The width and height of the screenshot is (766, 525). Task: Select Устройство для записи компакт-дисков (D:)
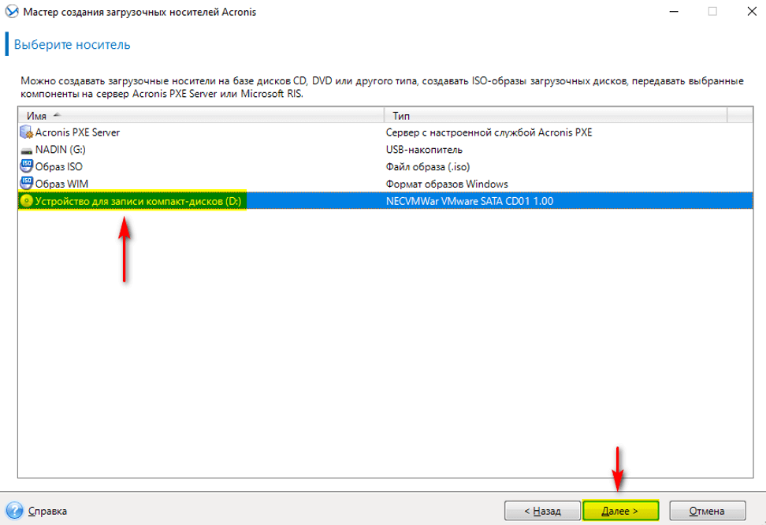(138, 201)
